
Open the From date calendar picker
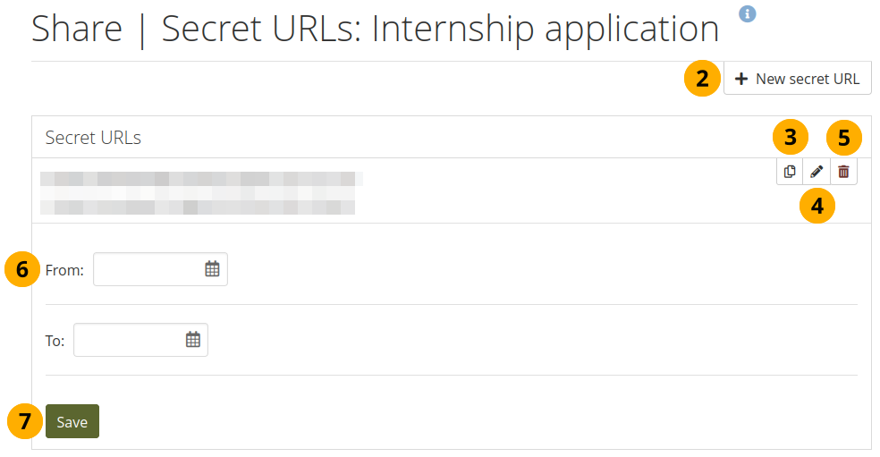point(212,269)
